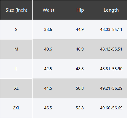This screenshot has width=127, height=118.
Task: Click the S size row label
Action: pos(16,29)
